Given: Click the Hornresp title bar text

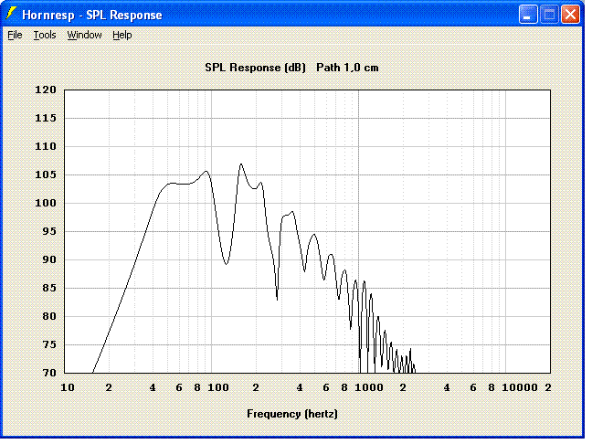Looking at the screenshot, I should tap(92, 15).
